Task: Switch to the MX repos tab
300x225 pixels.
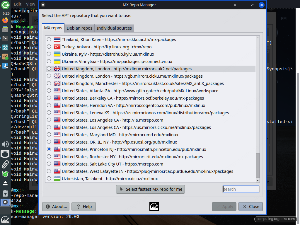Action: [x=53, y=28]
